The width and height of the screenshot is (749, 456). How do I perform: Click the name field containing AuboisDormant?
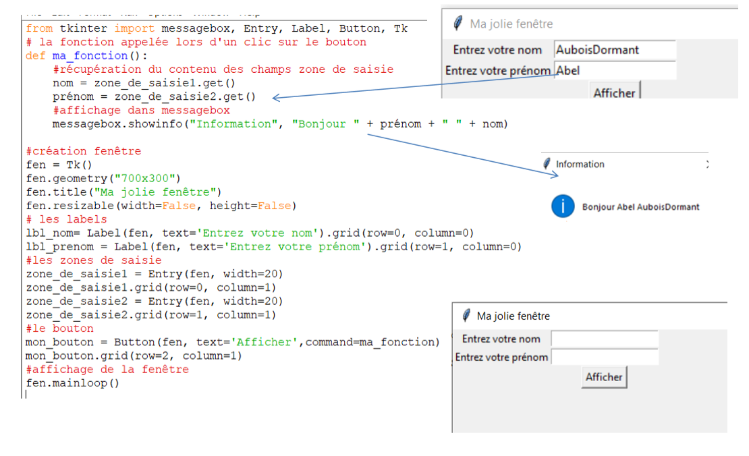tap(614, 50)
